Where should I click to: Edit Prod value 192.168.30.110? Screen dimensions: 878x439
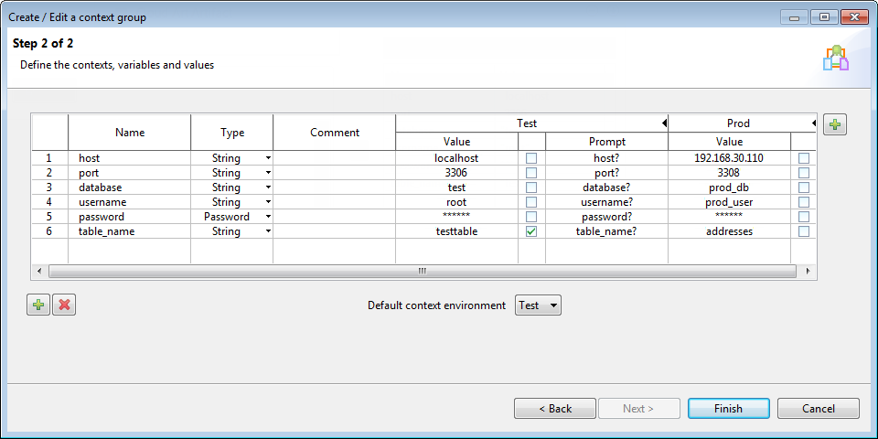pos(729,158)
